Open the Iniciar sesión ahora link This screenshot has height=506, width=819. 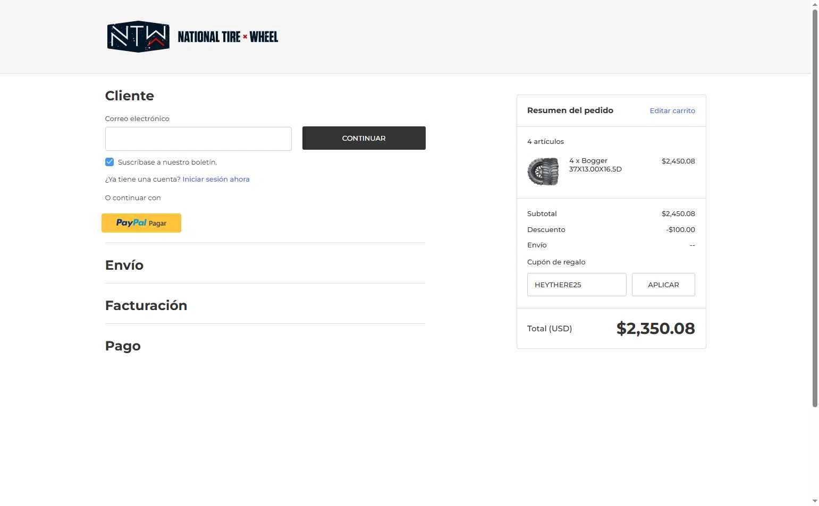click(216, 179)
